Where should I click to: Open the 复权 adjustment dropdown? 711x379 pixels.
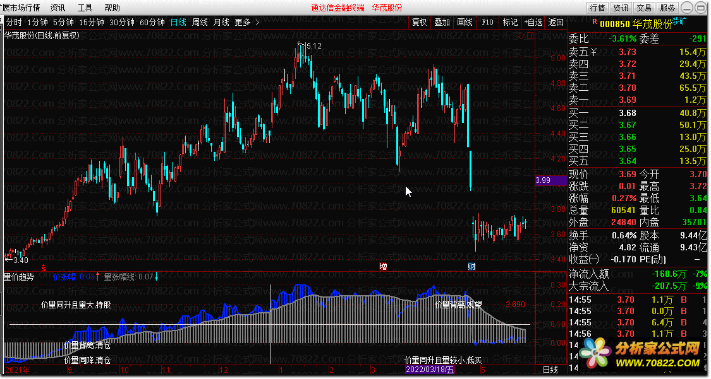[x=420, y=22]
